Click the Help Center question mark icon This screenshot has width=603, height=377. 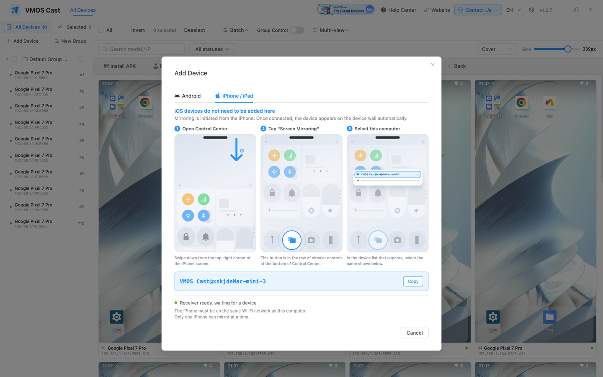point(383,10)
